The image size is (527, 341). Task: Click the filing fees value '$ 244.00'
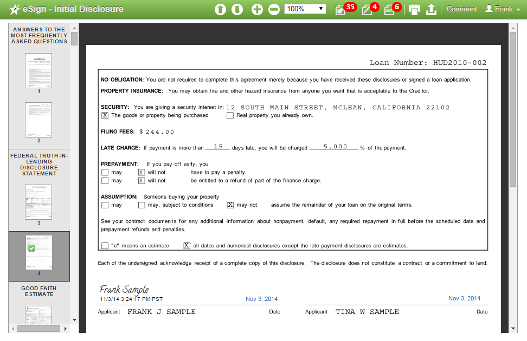click(157, 132)
